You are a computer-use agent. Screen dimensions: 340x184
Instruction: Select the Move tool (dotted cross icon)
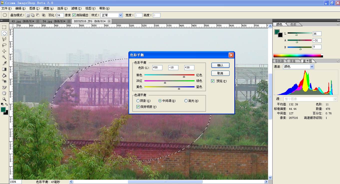(x=4, y=51)
